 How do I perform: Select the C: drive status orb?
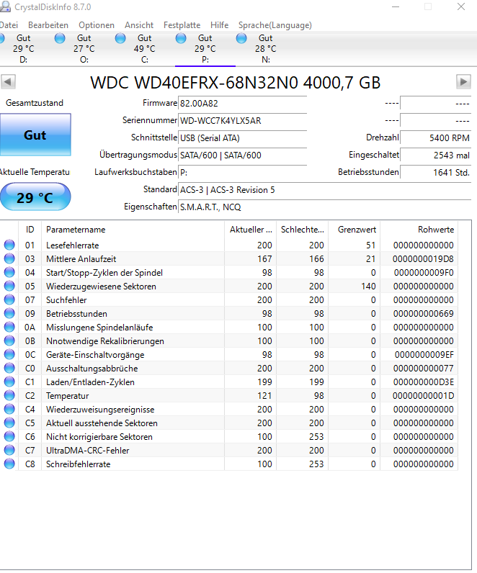tap(120, 38)
